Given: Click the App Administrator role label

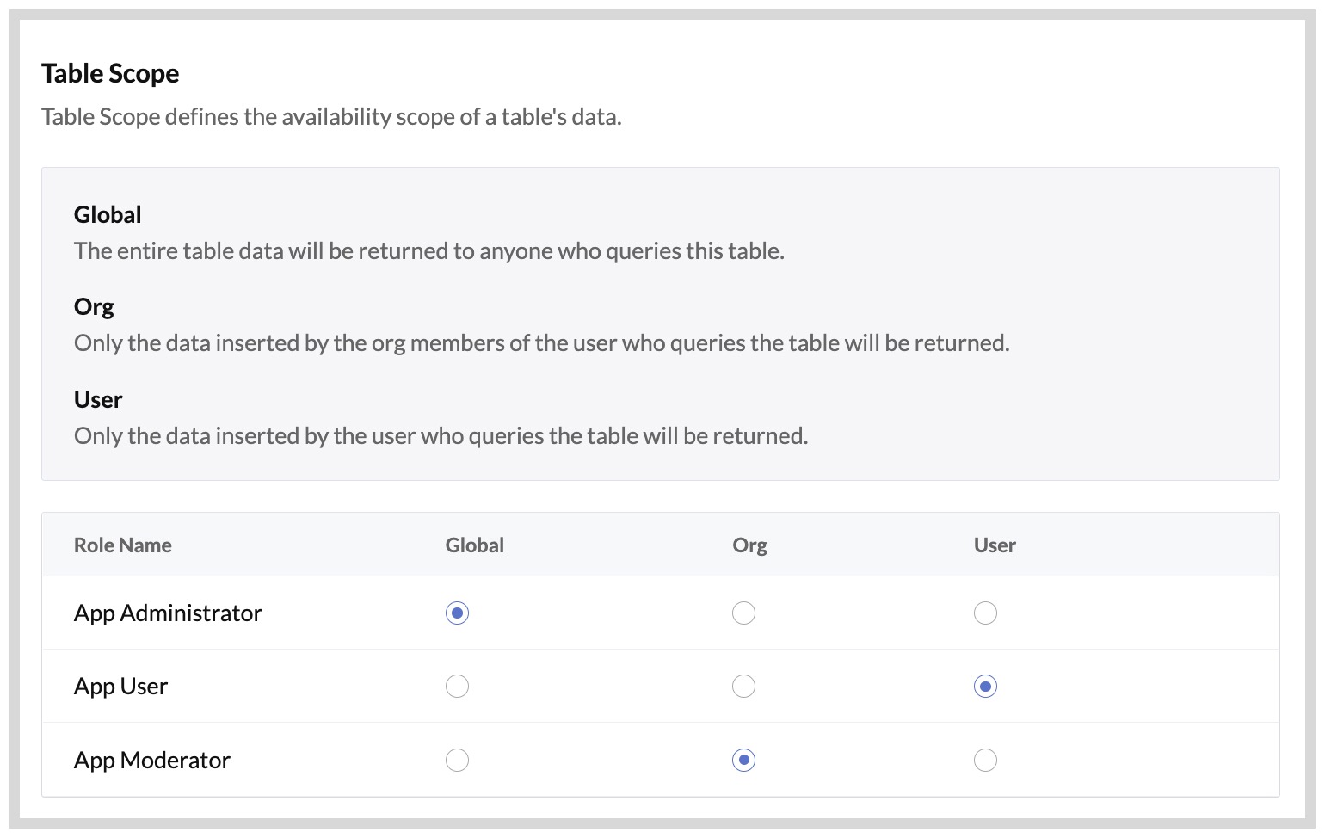Looking at the screenshot, I should pyautogui.click(x=168, y=613).
